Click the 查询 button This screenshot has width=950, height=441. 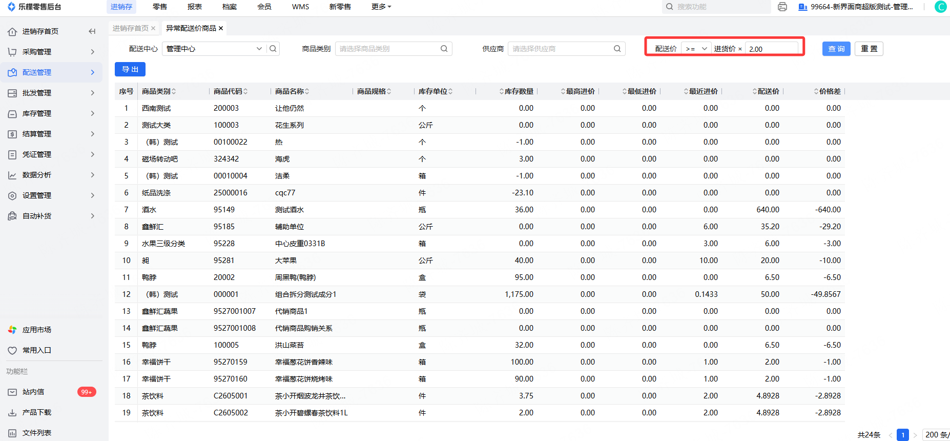[x=837, y=49]
